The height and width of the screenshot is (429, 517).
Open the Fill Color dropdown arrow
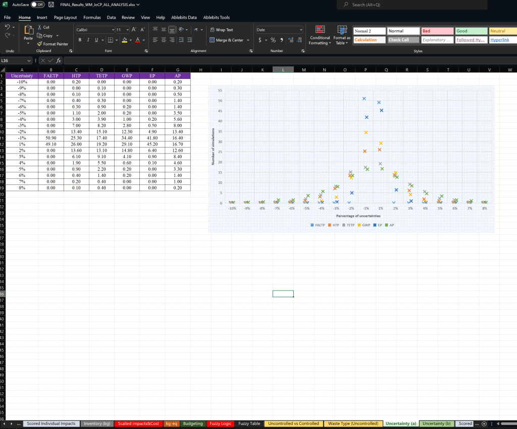pyautogui.click(x=130, y=39)
